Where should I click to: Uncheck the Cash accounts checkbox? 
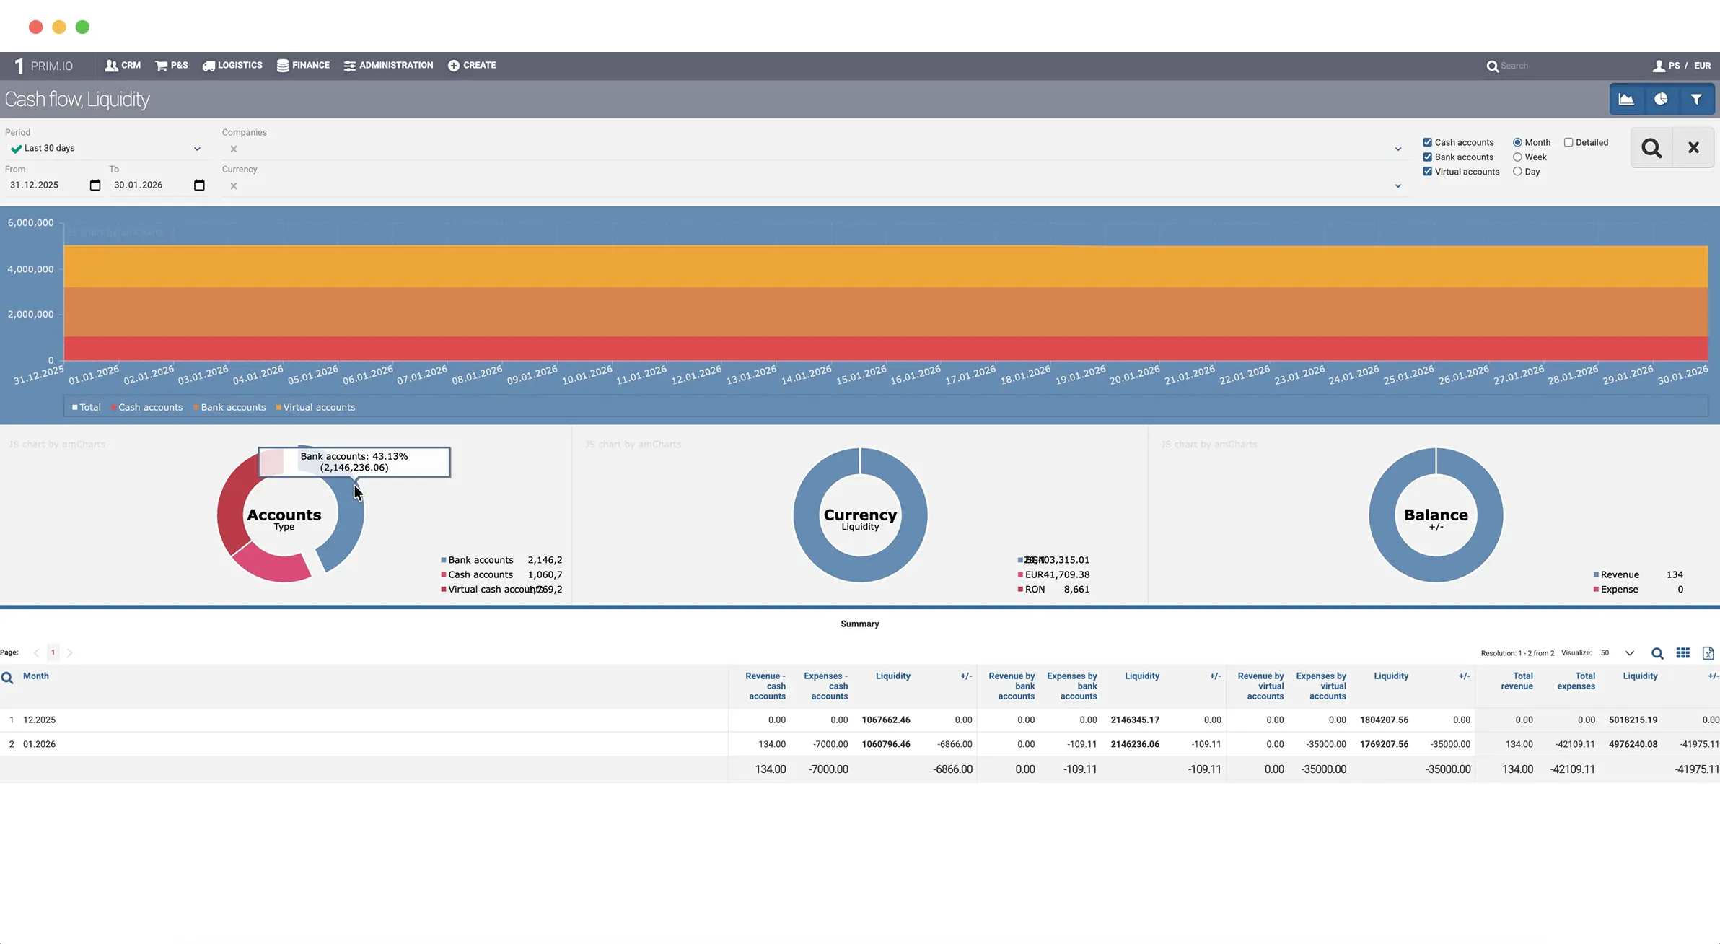[1427, 143]
